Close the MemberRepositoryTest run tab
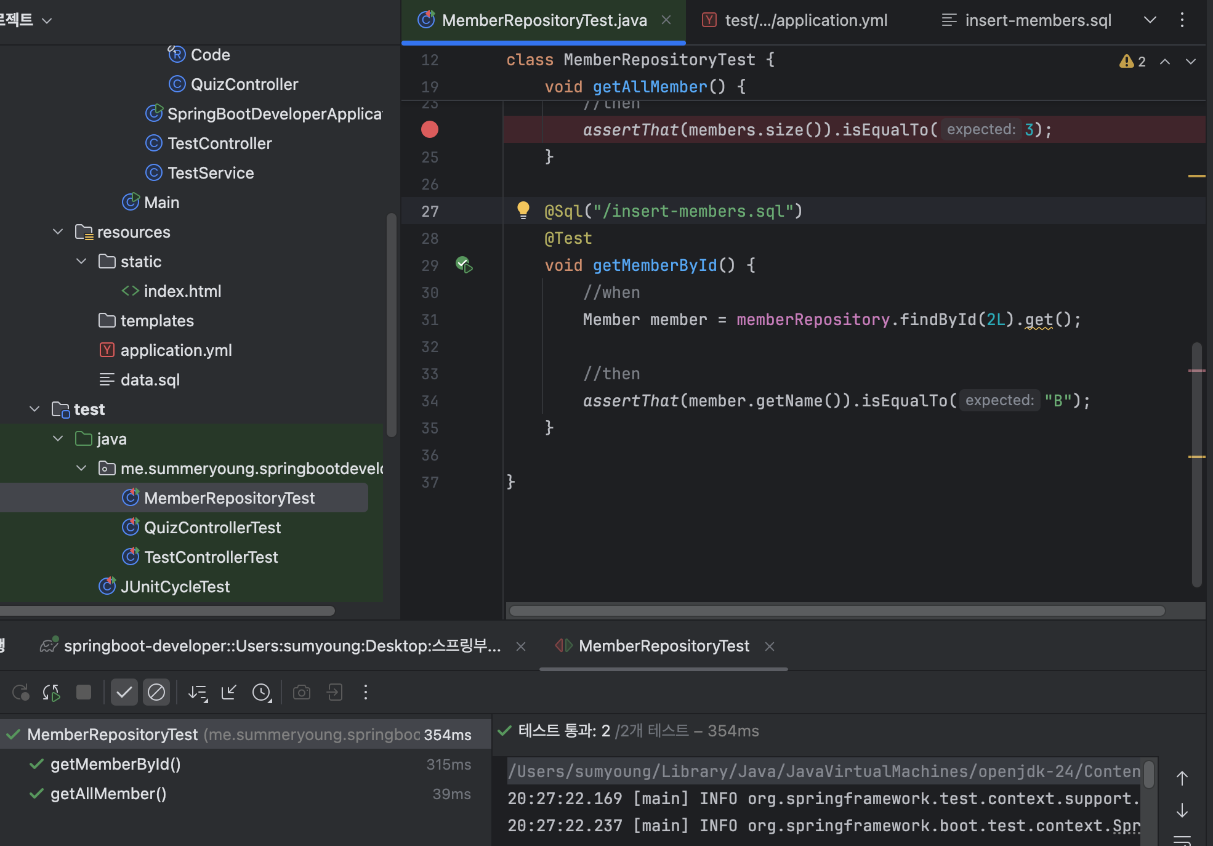 [769, 646]
